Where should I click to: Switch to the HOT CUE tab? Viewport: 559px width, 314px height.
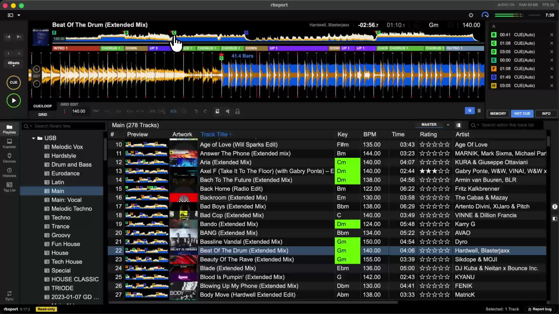[x=522, y=114]
